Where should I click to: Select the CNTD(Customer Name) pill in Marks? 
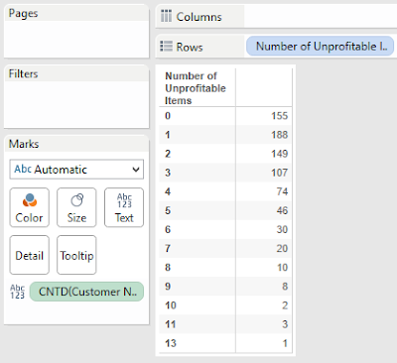tap(86, 292)
